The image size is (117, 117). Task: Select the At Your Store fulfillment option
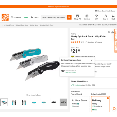click(x=80, y=104)
